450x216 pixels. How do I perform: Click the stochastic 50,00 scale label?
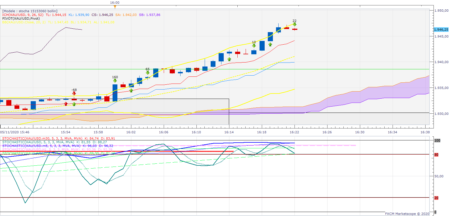pyautogui.click(x=439, y=176)
